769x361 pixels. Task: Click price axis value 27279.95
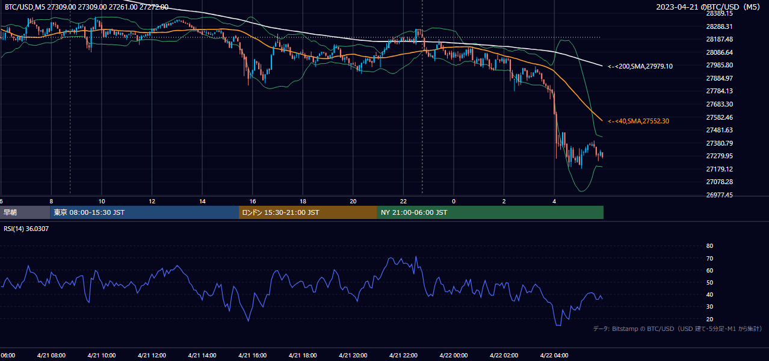coord(719,156)
